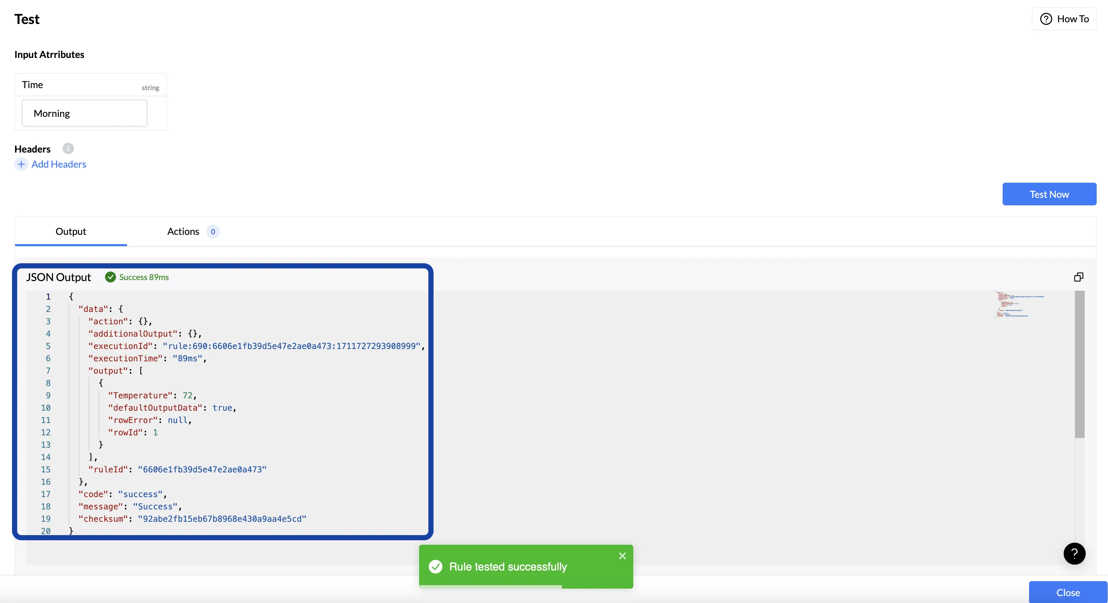The image size is (1108, 603).
Task: Open the black help question-mark bubble
Action: (1074, 554)
